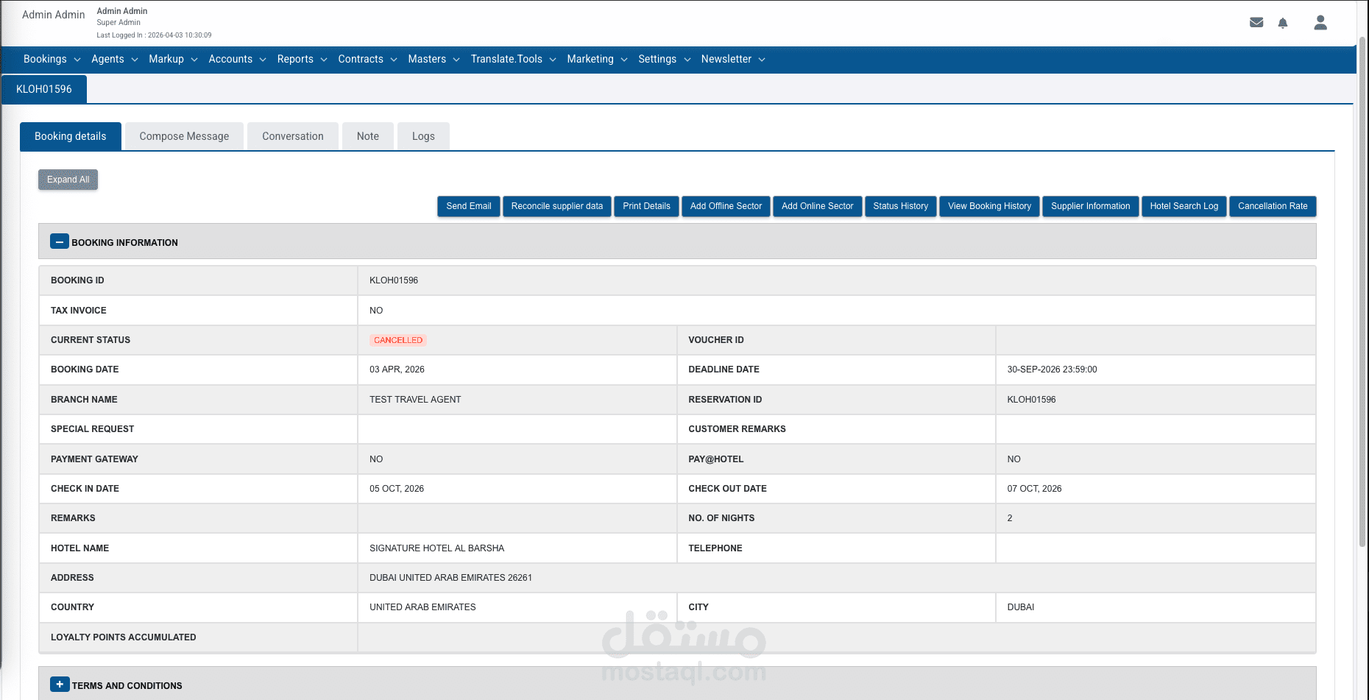Open the Marketing menu
The width and height of the screenshot is (1369, 700).
coord(598,59)
